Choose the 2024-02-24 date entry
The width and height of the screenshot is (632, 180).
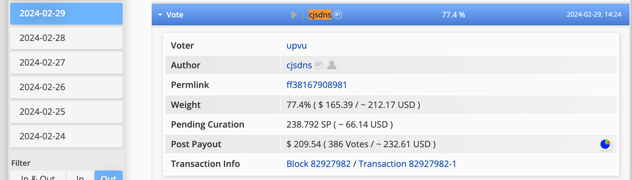[x=66, y=136]
